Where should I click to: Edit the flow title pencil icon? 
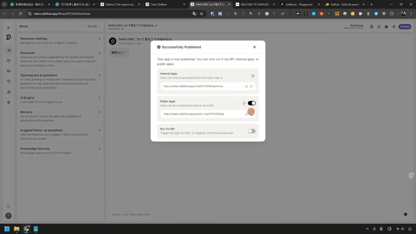click(156, 26)
